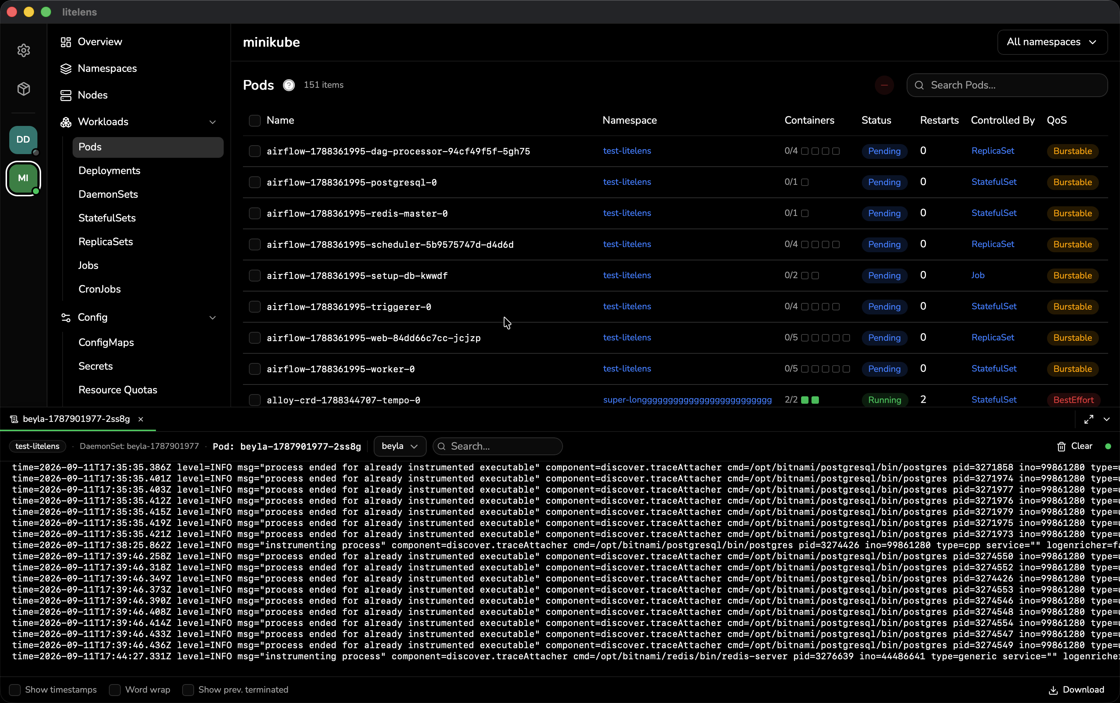Open DaemonSets list
The image size is (1120, 703).
[108, 194]
